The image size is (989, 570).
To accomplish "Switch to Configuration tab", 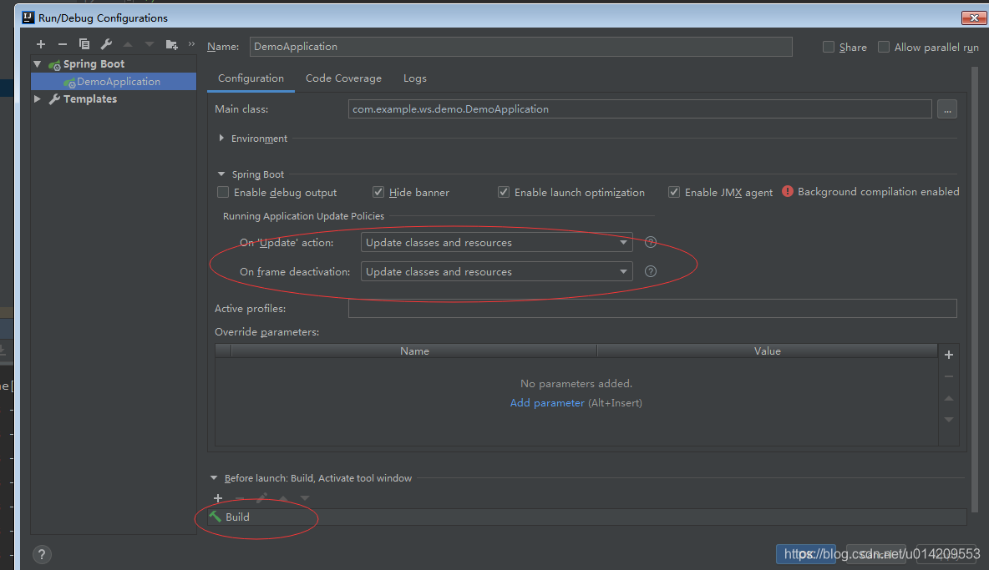I will pyautogui.click(x=251, y=78).
